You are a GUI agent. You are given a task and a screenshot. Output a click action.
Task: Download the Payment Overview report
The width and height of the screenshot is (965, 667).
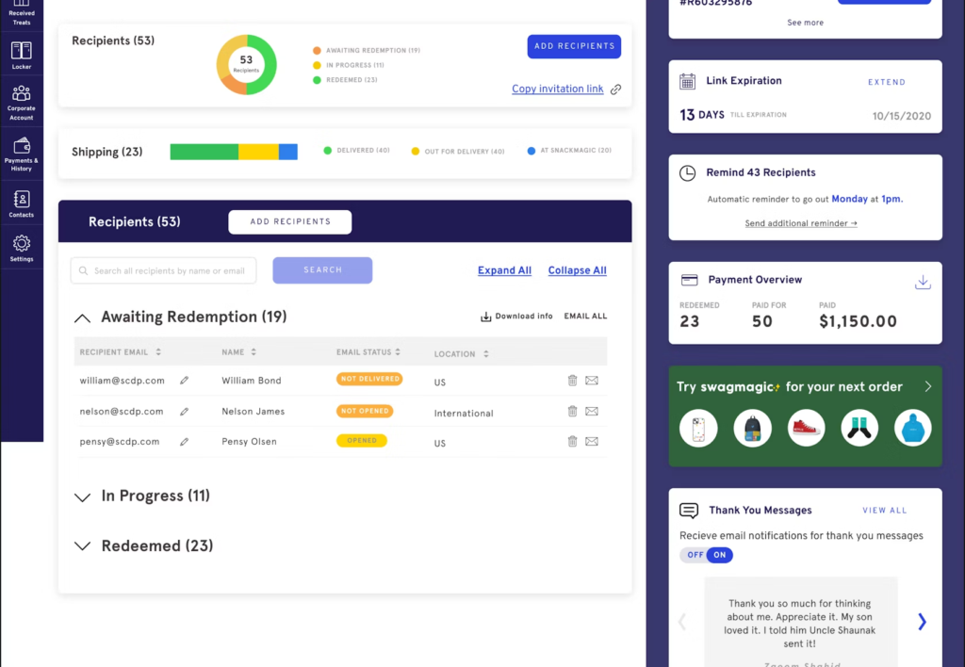pyautogui.click(x=924, y=283)
